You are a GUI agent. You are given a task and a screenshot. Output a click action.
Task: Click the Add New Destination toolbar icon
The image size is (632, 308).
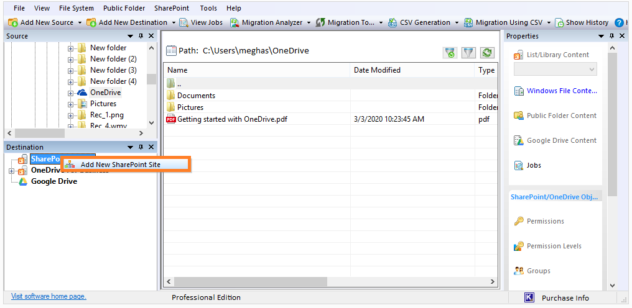click(91, 22)
